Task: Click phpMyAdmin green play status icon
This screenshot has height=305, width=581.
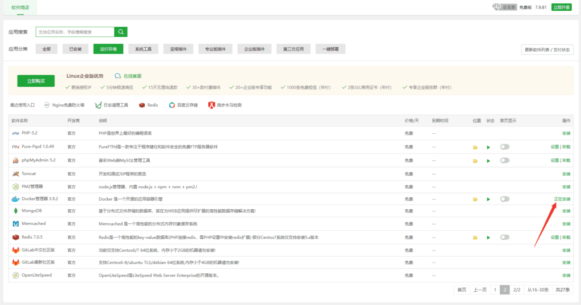Action: [x=489, y=161]
